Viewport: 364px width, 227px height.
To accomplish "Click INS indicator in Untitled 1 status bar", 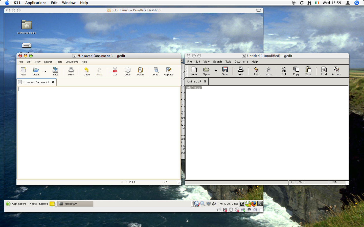I will tap(334, 182).
